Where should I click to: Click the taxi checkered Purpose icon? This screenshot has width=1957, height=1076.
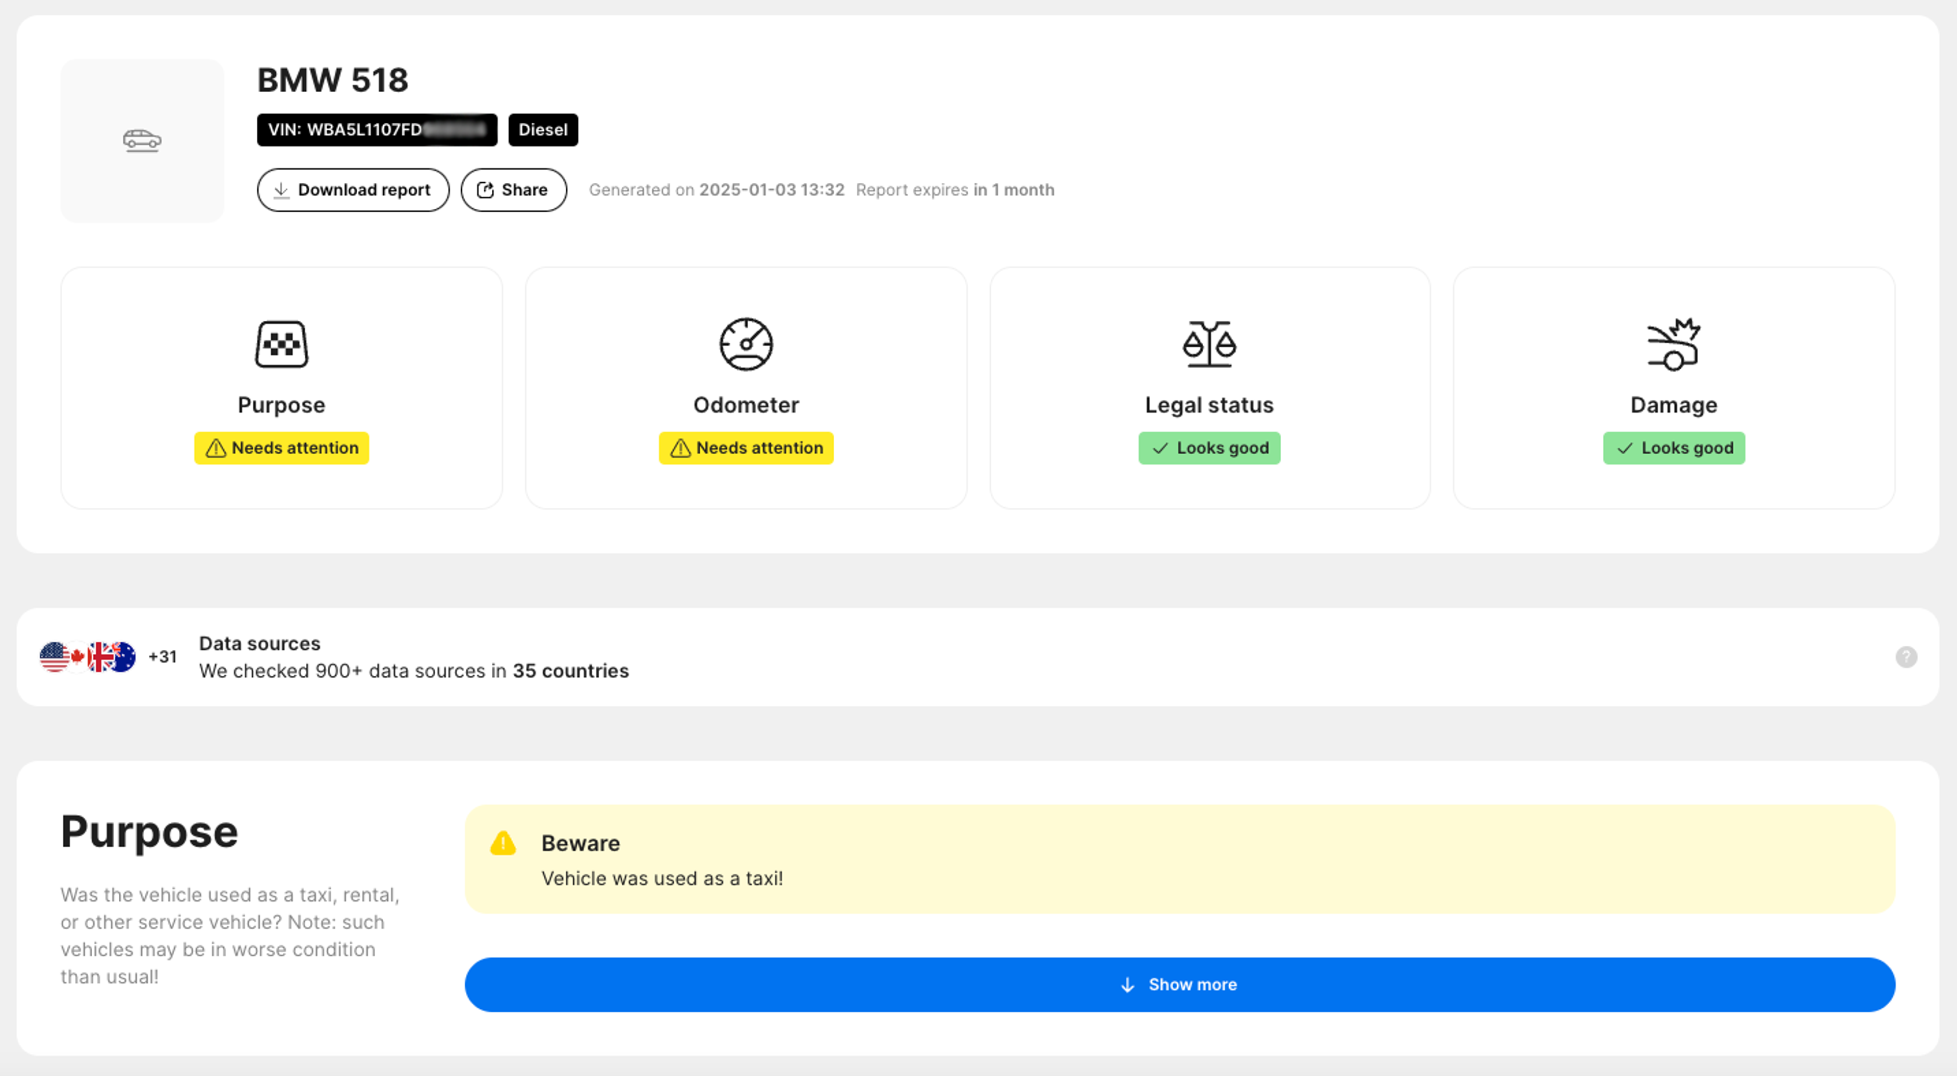pos(281,344)
